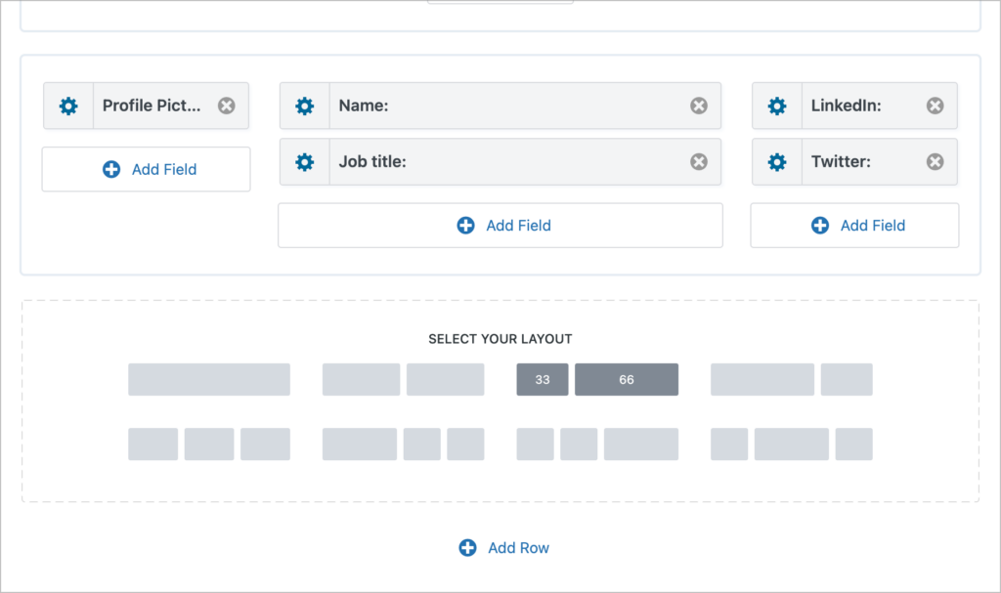The width and height of the screenshot is (1001, 593).
Task: Open settings for the Name field
Action: coord(304,106)
